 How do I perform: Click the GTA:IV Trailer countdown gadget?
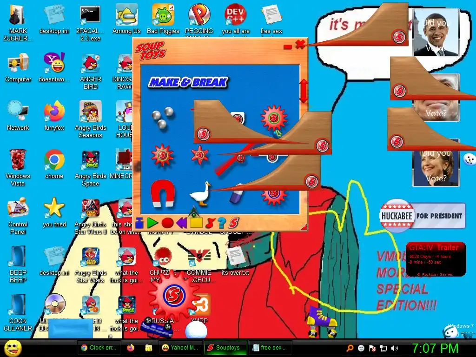pos(436,259)
